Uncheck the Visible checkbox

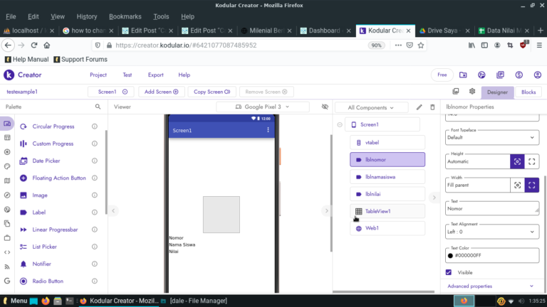coord(449,272)
